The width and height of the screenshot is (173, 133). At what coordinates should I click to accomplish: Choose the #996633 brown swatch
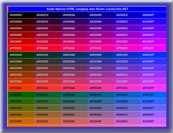click(47, 115)
